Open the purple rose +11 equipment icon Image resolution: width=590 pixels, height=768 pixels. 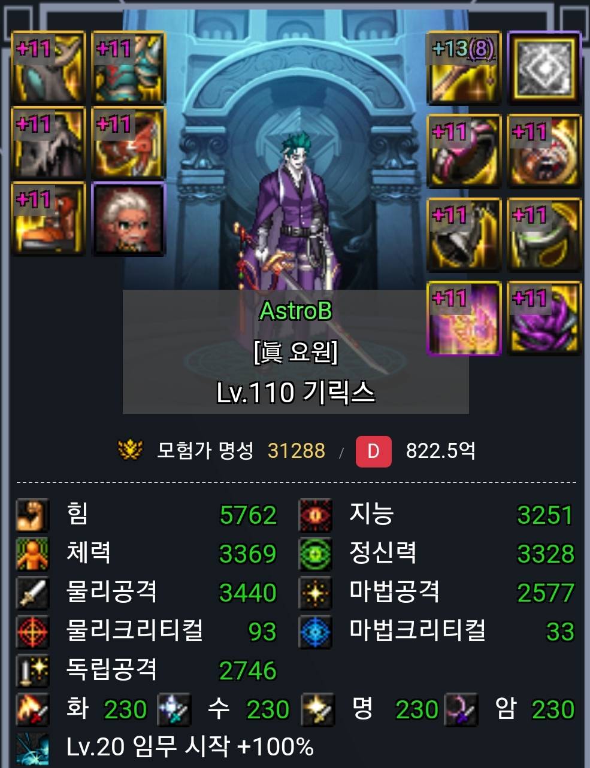(544, 318)
